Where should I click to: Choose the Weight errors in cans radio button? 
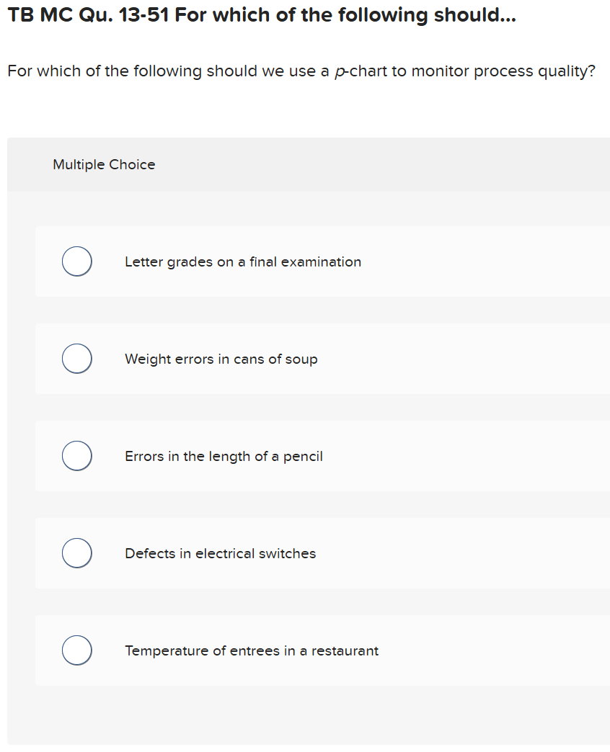[x=76, y=359]
